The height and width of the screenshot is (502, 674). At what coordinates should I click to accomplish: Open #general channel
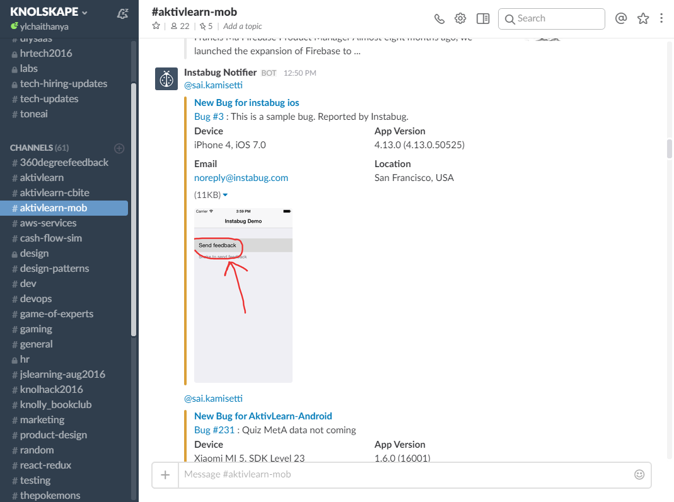tap(64, 344)
